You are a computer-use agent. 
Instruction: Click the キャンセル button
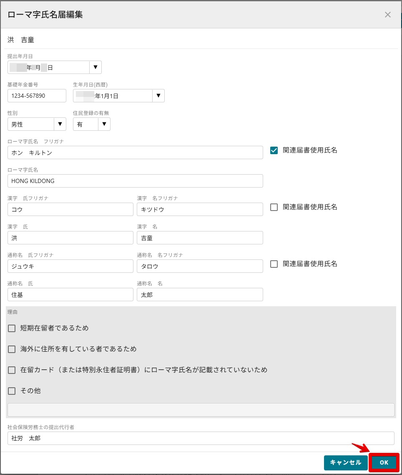345,462
